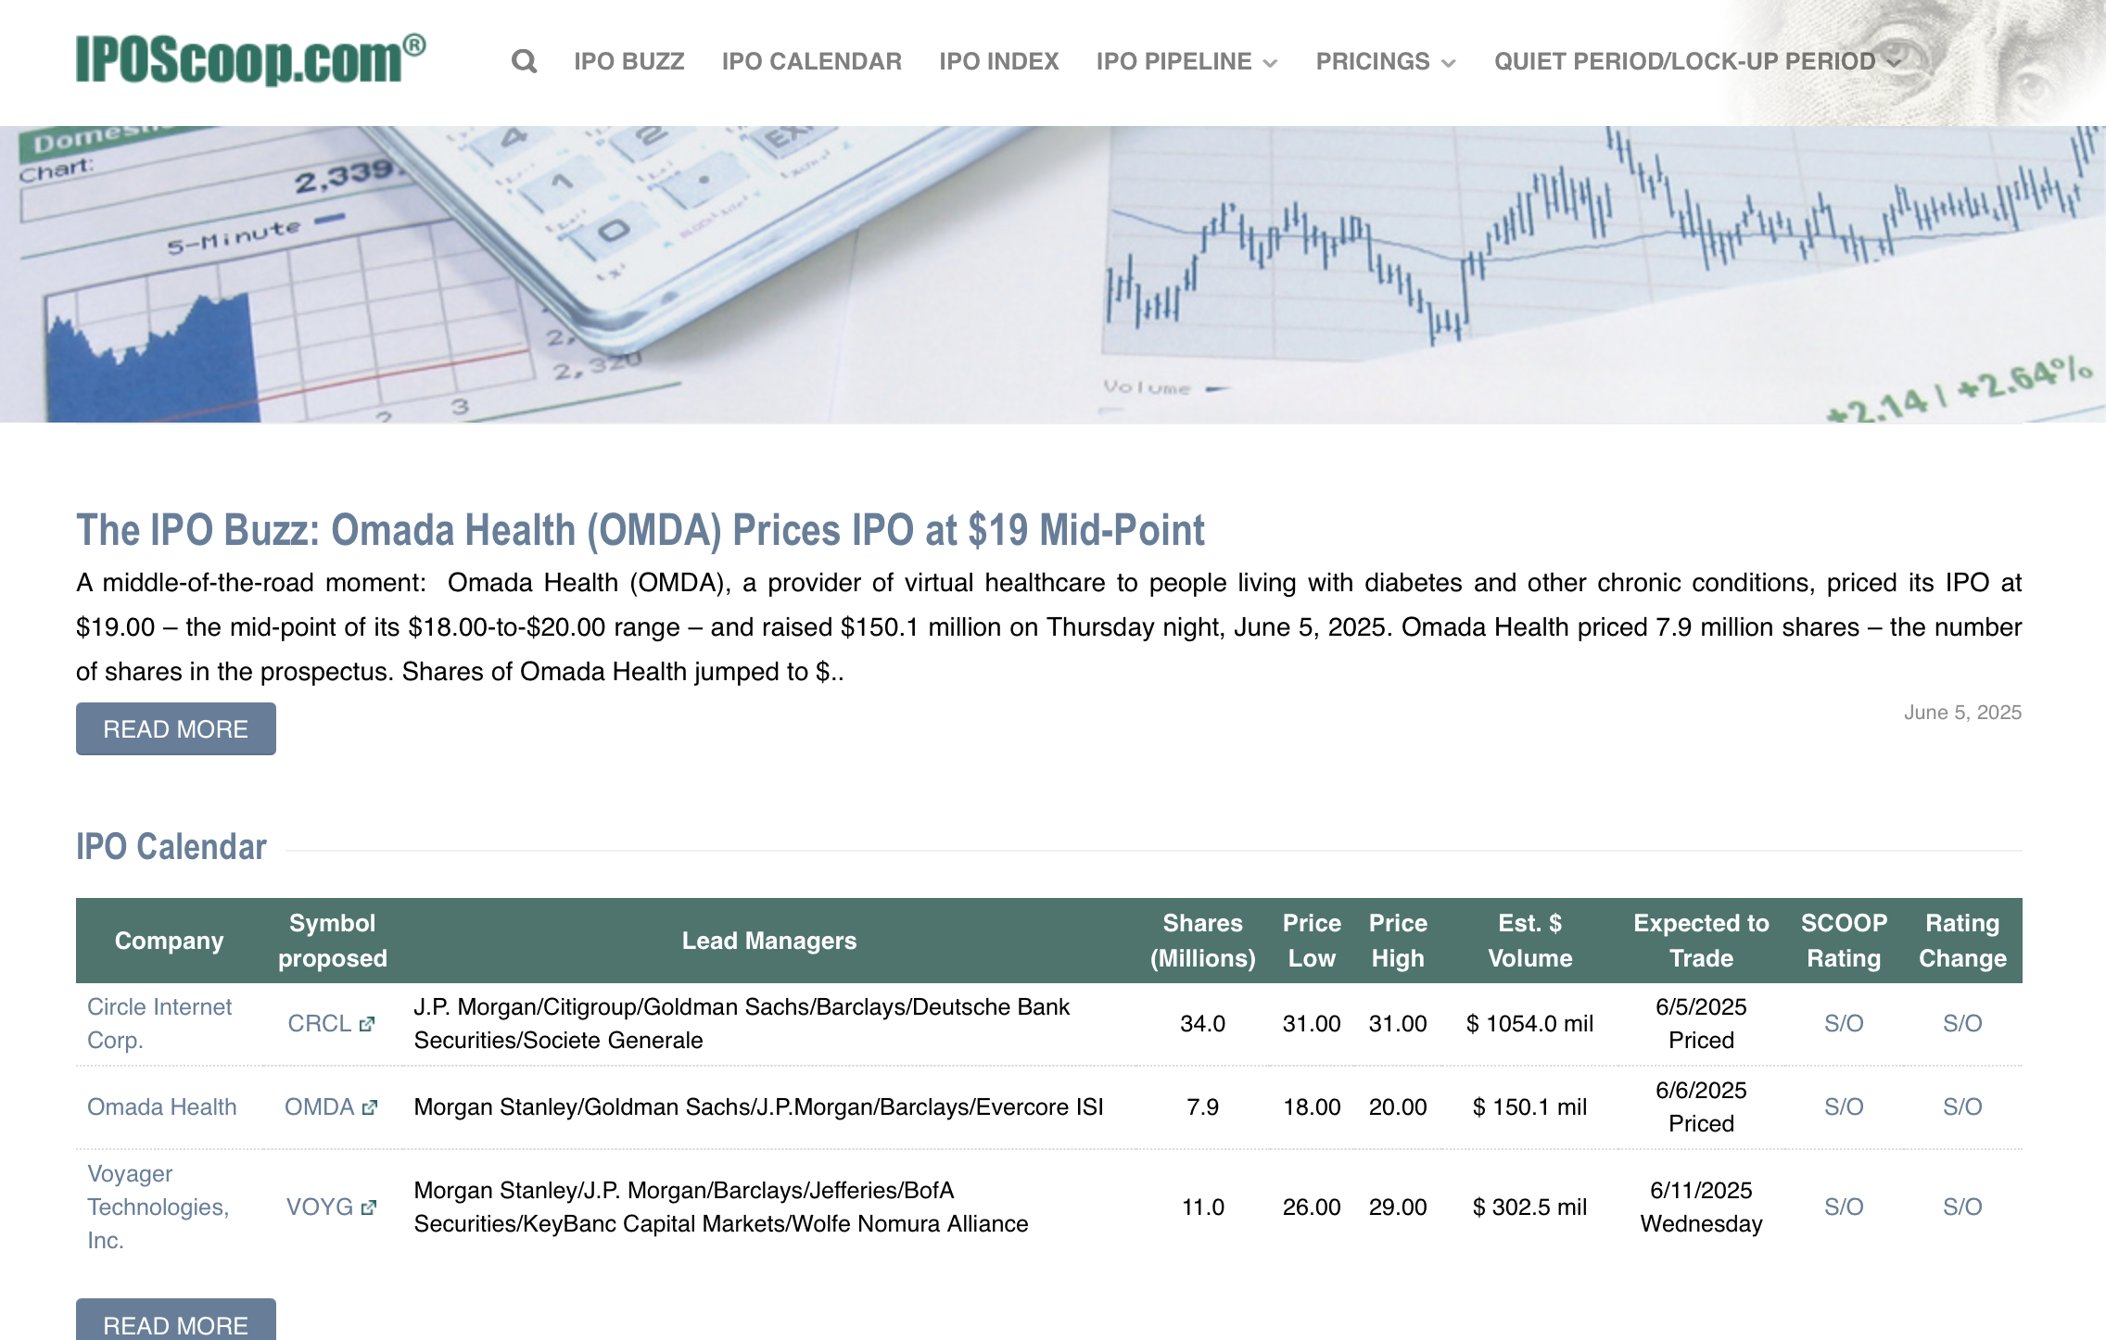Open the Omada Health IPO Buzz headline
This screenshot has height=1340, width=2106.
[641, 530]
